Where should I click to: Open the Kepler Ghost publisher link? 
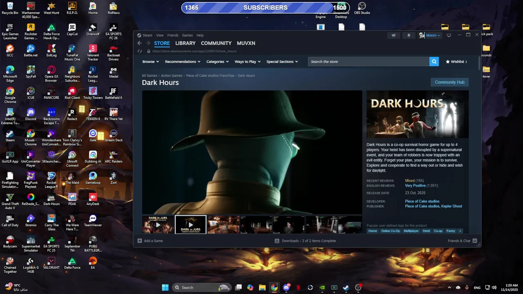coord(451,207)
